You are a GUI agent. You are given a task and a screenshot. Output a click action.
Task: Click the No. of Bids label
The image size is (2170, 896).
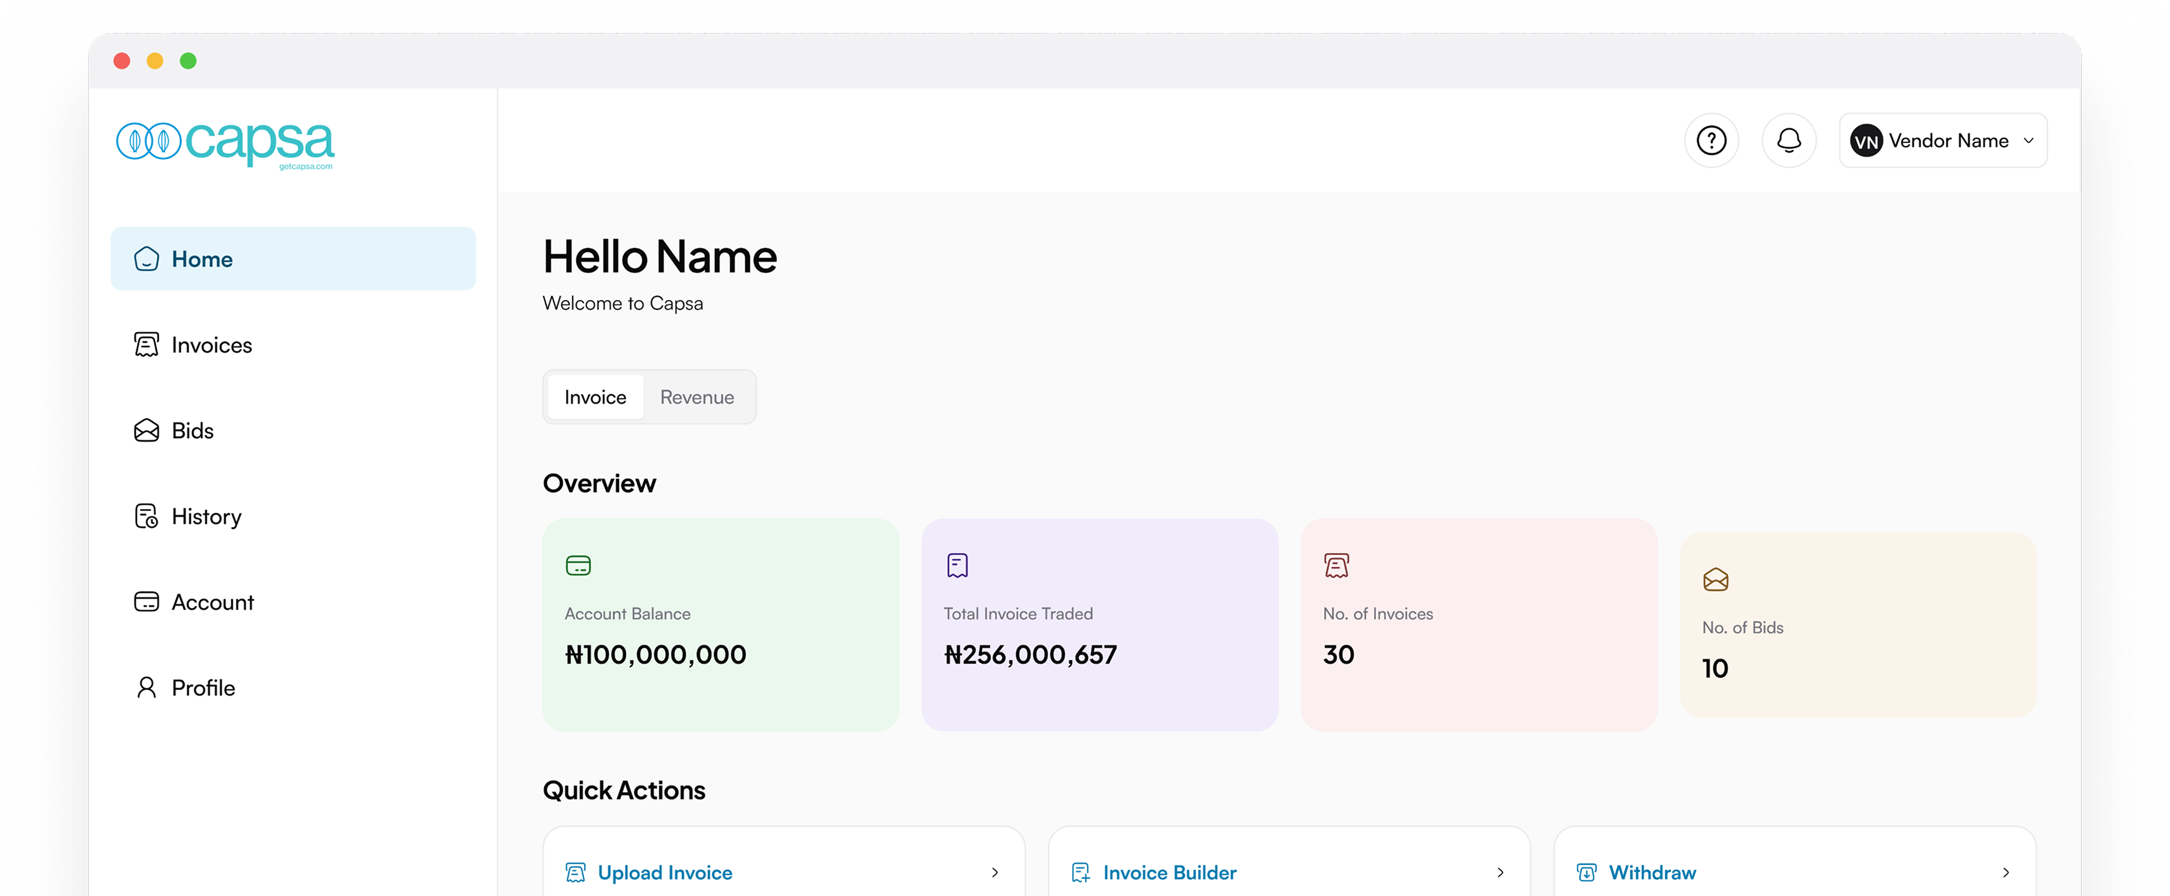[1743, 627]
